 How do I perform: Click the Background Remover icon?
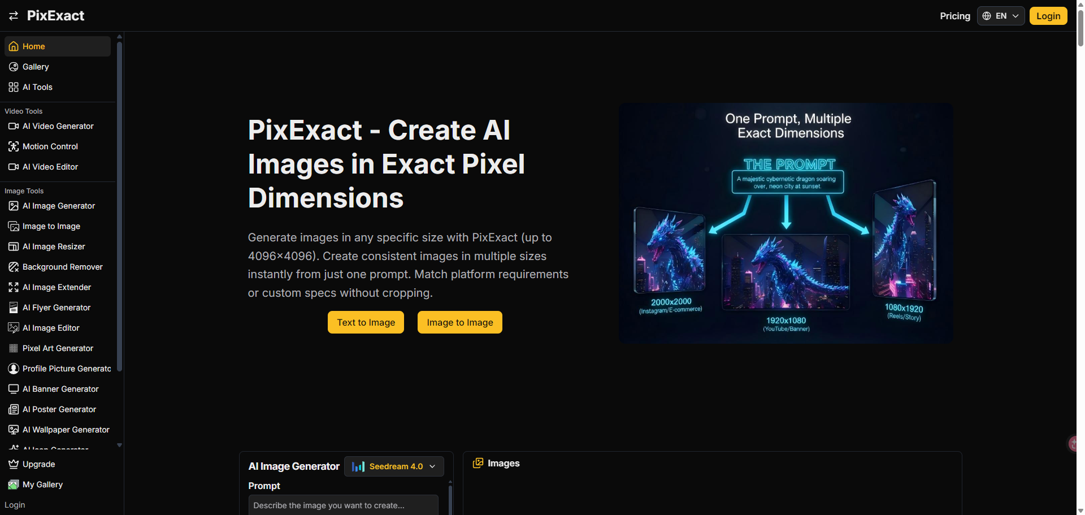click(x=14, y=267)
